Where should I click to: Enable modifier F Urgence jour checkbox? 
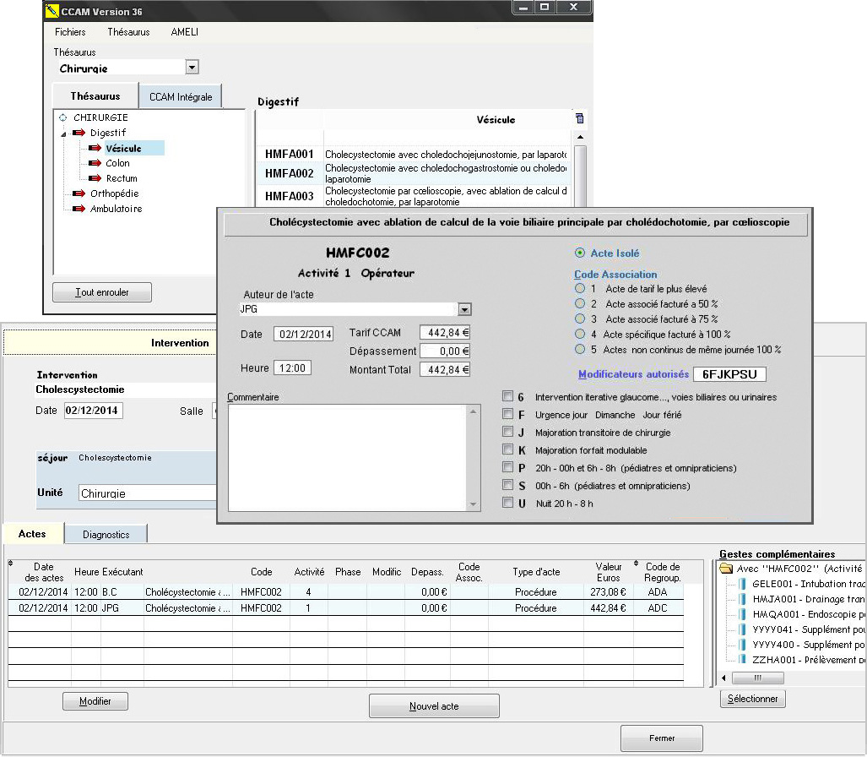pyautogui.click(x=507, y=414)
